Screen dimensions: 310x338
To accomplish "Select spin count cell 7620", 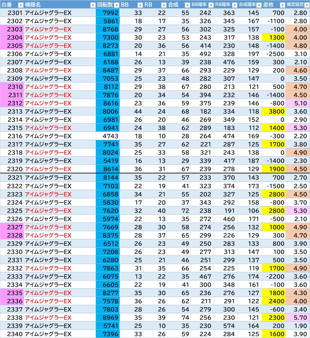I will pyautogui.click(x=108, y=211).
